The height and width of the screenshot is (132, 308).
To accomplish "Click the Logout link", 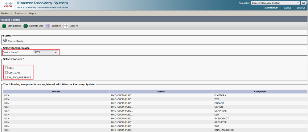I will pyautogui.click(x=301, y=8).
